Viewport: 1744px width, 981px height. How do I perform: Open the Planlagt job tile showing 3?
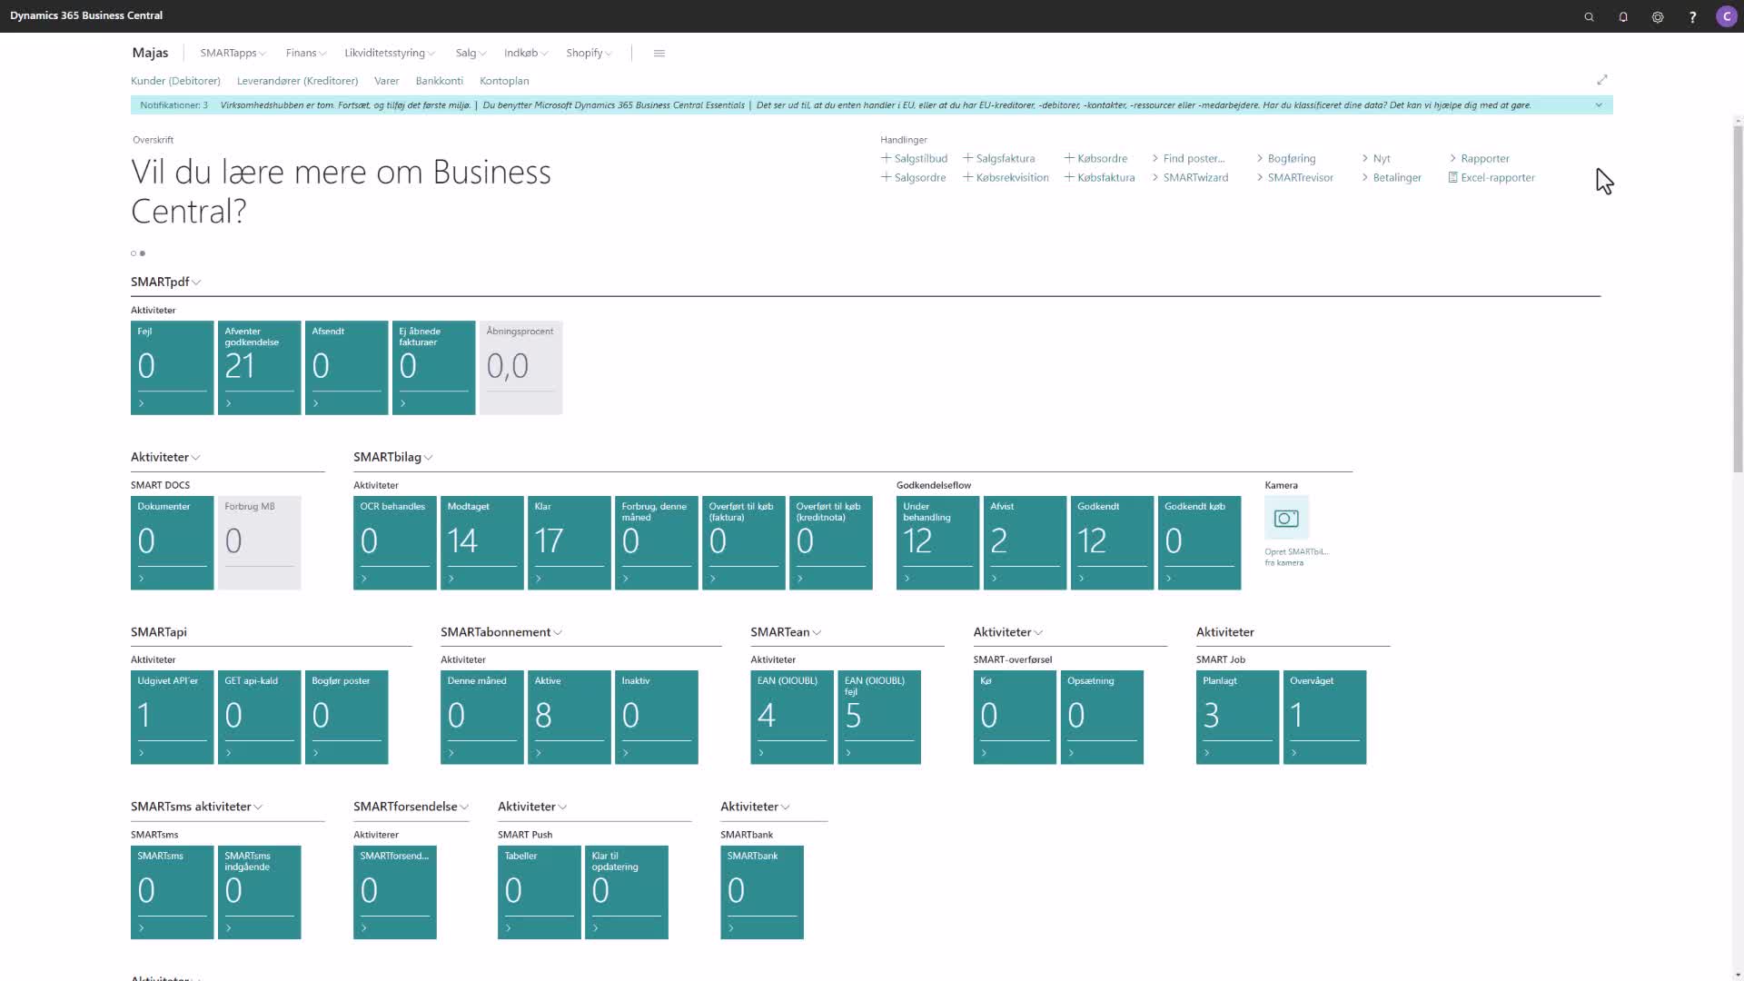1237,718
